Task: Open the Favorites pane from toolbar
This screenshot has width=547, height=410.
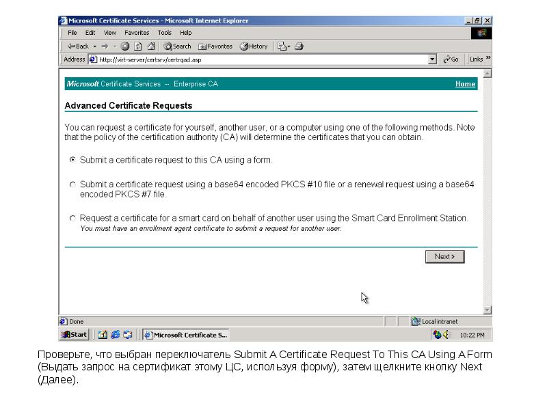Action: [215, 46]
